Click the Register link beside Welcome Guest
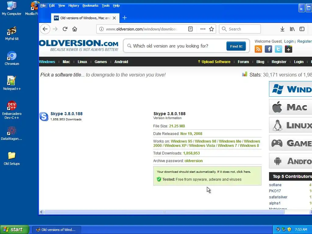312x234 pixels. click(x=304, y=41)
